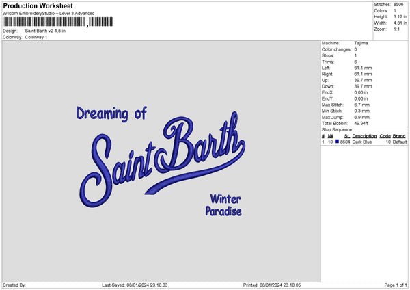Click the Min Stitch value 0.3 mm
This screenshot has width=410, height=290.
[362, 111]
